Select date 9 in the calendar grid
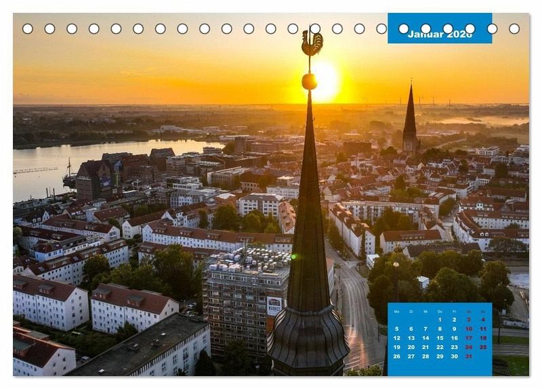Screen dimensions: 542x389 click(x=454, y=329)
